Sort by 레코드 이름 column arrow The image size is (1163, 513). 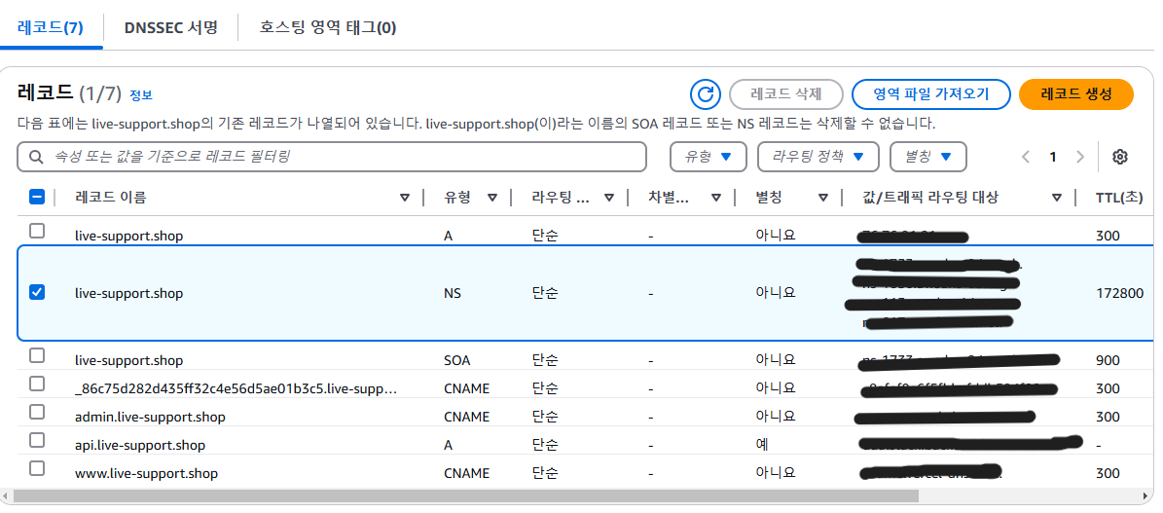tap(405, 198)
